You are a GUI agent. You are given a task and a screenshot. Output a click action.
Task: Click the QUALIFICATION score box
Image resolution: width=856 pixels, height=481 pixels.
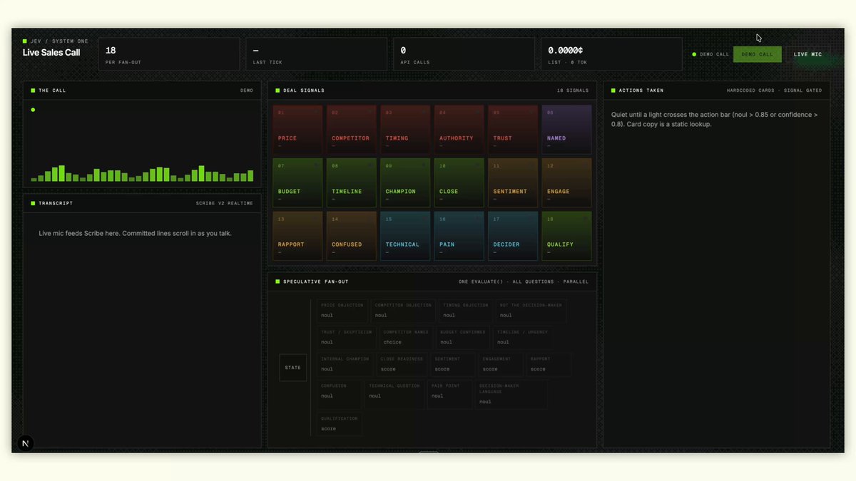[340, 424]
